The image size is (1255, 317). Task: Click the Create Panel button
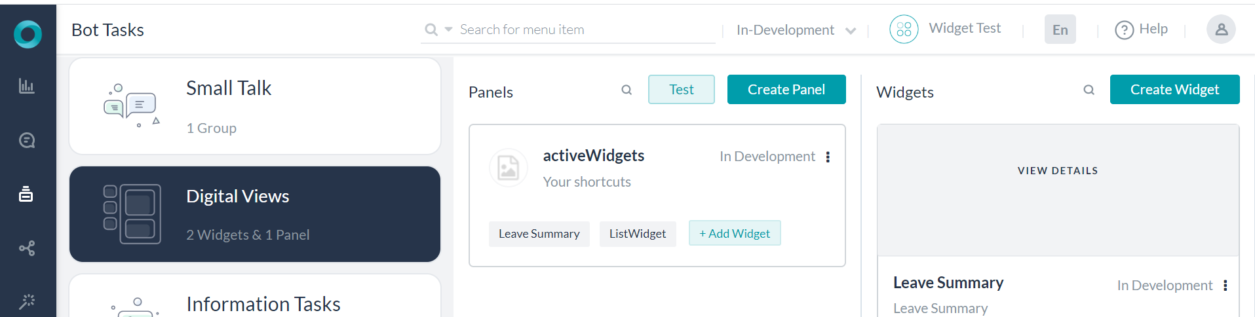tap(786, 90)
